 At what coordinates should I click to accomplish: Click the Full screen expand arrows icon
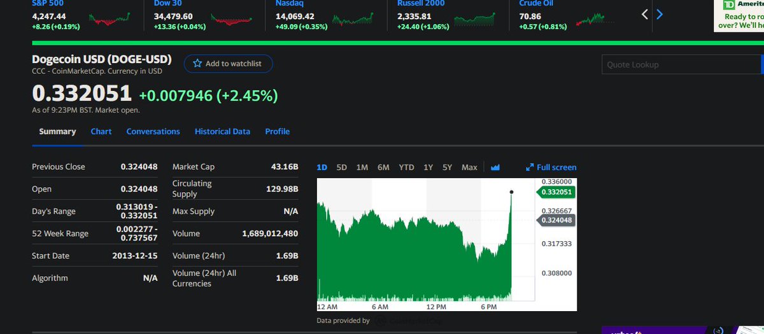[x=530, y=167]
